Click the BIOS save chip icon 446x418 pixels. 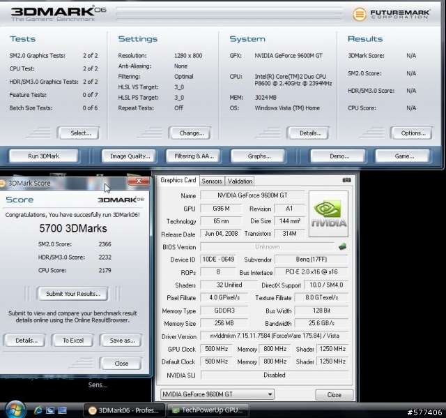coord(342,246)
